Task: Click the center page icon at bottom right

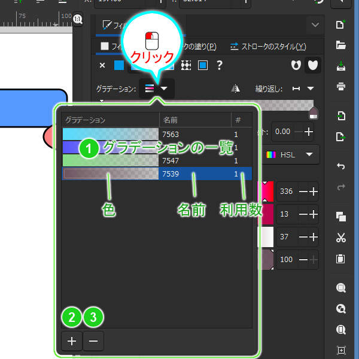Action: [x=341, y=350]
